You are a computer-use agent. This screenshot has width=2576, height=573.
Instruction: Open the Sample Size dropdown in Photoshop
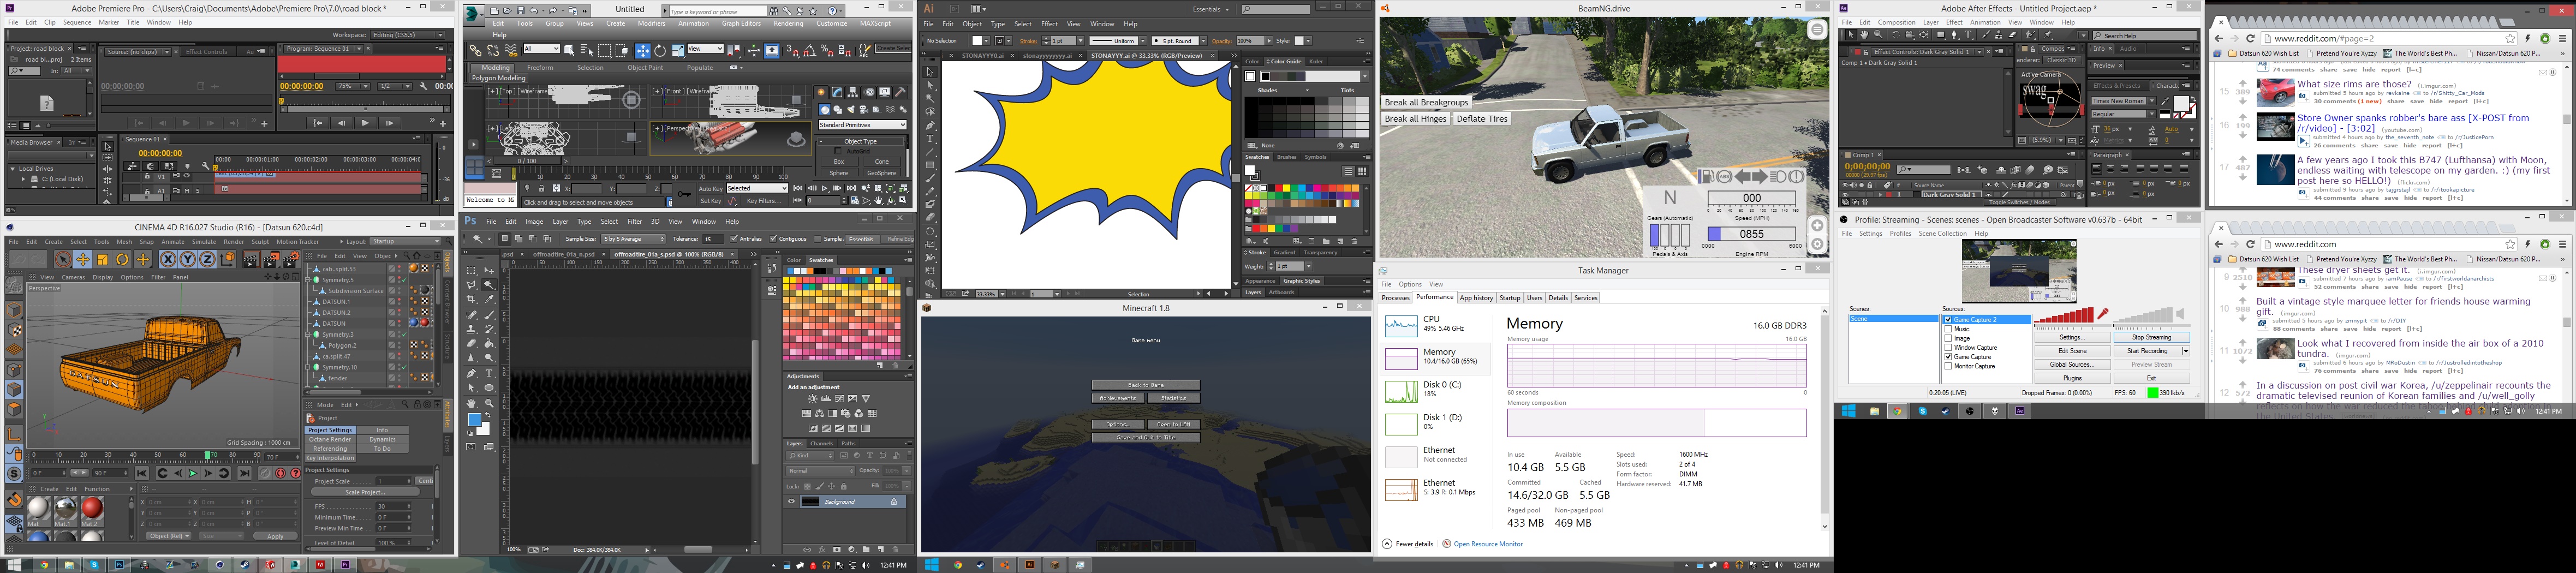pyautogui.click(x=633, y=239)
